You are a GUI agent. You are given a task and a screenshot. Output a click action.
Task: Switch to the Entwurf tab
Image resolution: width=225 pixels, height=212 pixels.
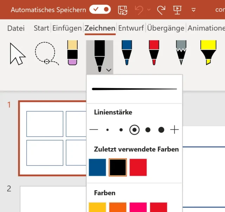[131, 28]
